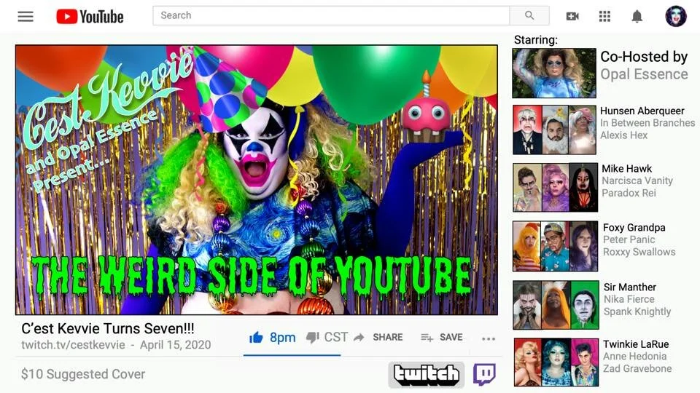
Task: Click the Nika Fierce name
Action: (629, 299)
